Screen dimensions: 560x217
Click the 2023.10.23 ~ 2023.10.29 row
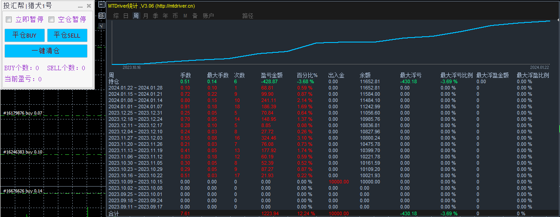click(333, 169)
